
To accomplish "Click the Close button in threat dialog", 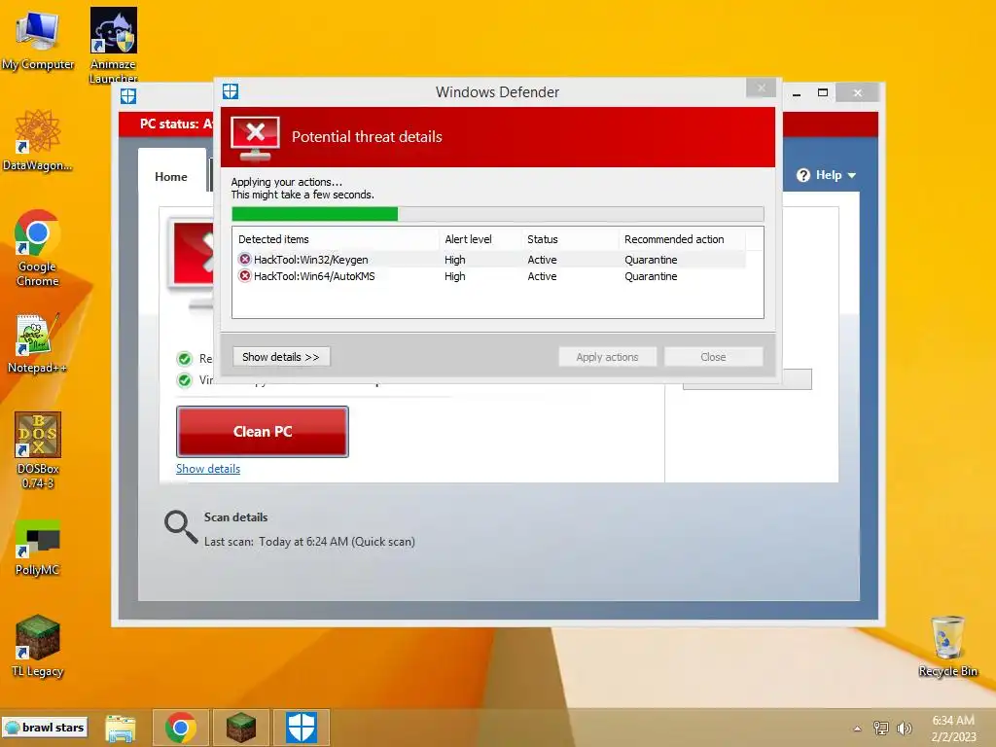I will click(x=713, y=357).
